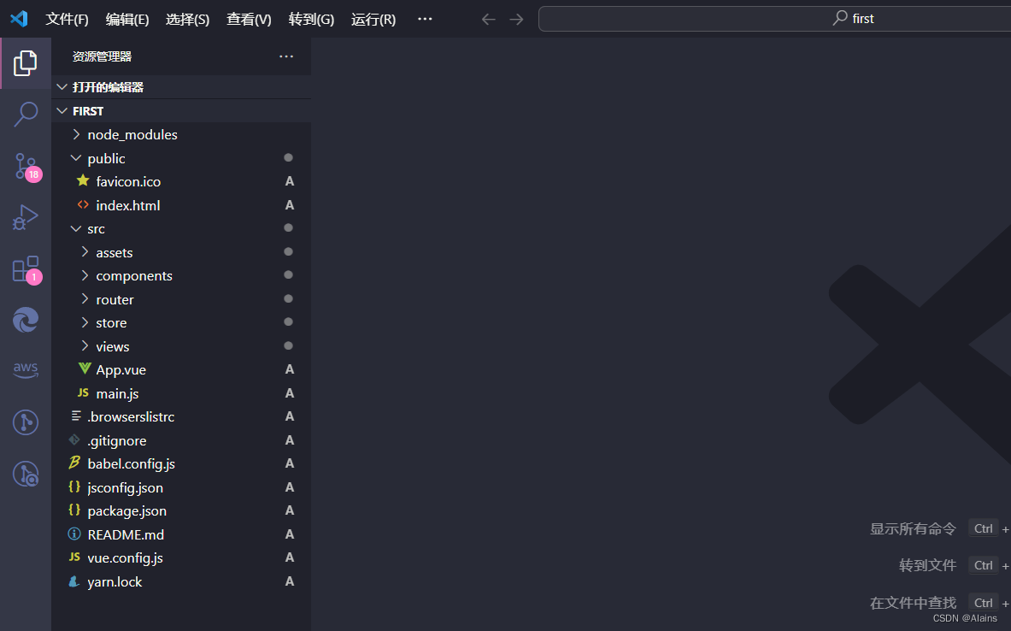1011x631 pixels.
Task: Expand the components folder
Action: (134, 275)
